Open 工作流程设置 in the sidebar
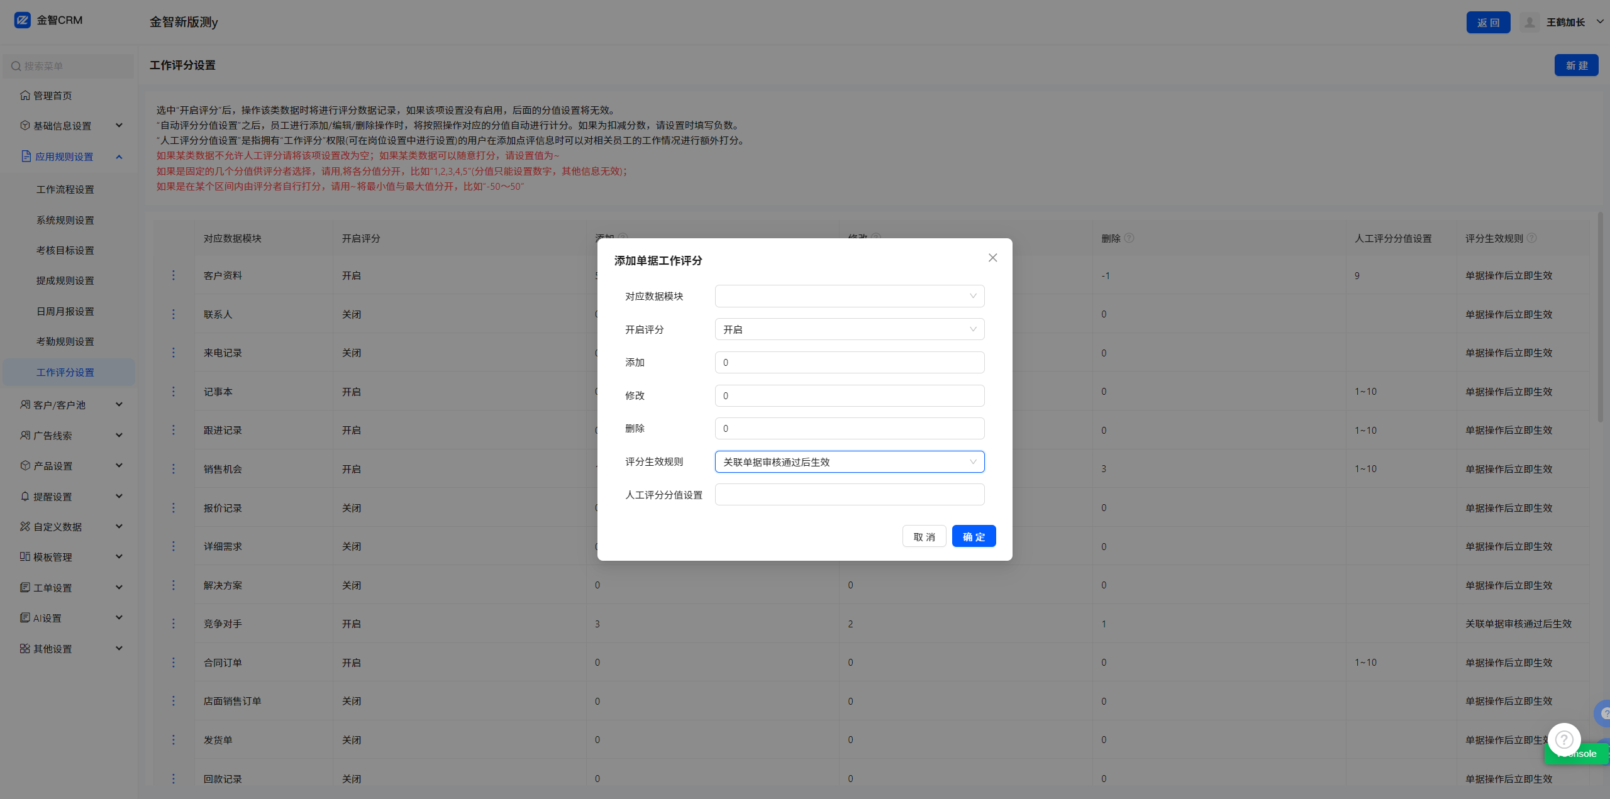 [65, 189]
